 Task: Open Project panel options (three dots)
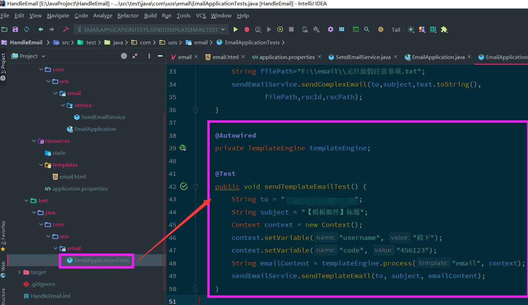149,56
